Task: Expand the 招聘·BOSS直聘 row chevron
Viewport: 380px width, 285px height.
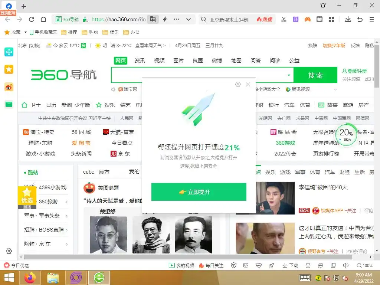Action: pos(66,230)
